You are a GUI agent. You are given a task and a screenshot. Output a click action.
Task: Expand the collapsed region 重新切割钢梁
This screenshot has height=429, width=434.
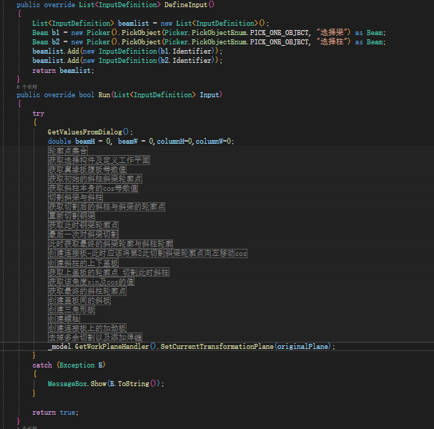[x=71, y=216]
